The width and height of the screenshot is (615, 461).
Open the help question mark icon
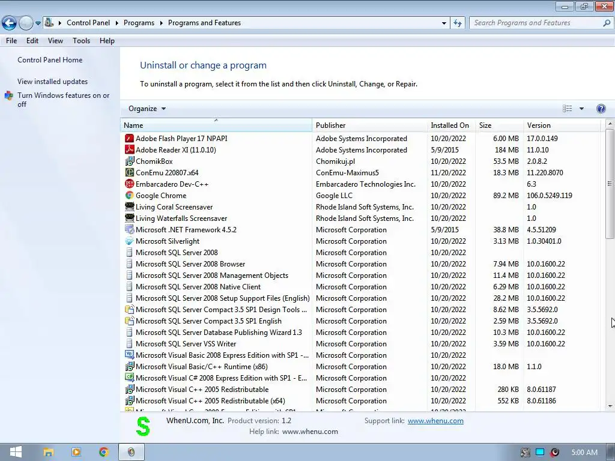[x=601, y=109]
